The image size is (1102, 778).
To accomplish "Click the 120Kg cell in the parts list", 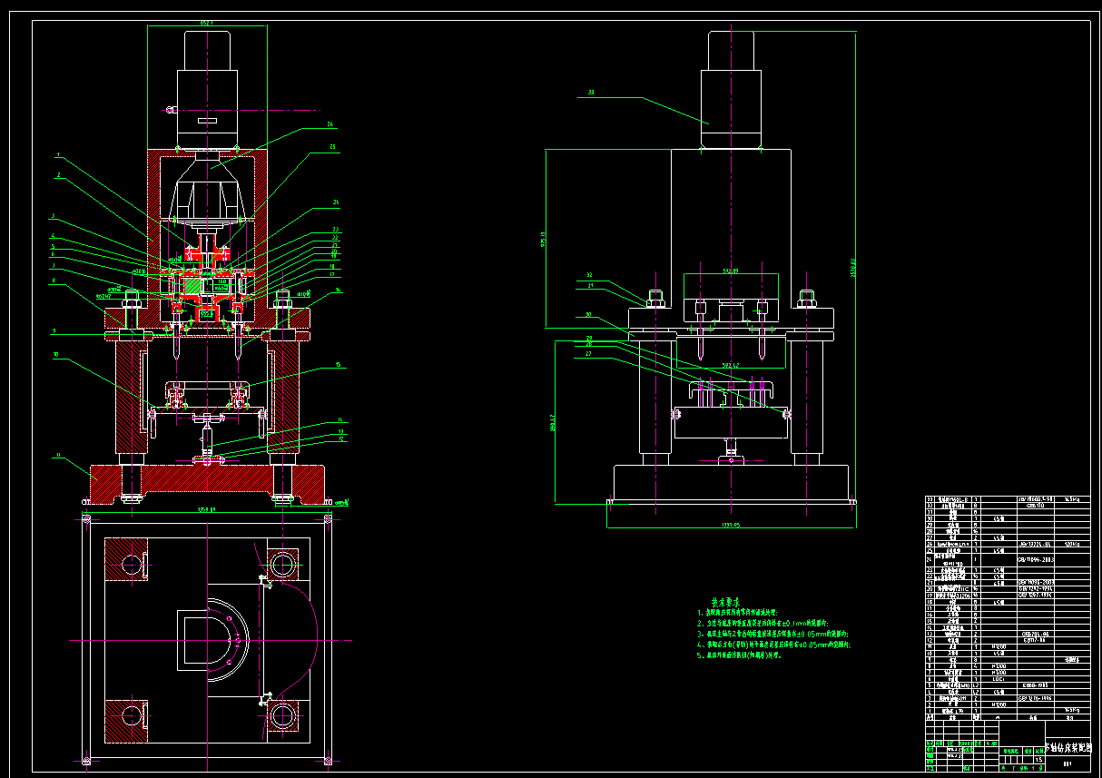I will (1072, 544).
